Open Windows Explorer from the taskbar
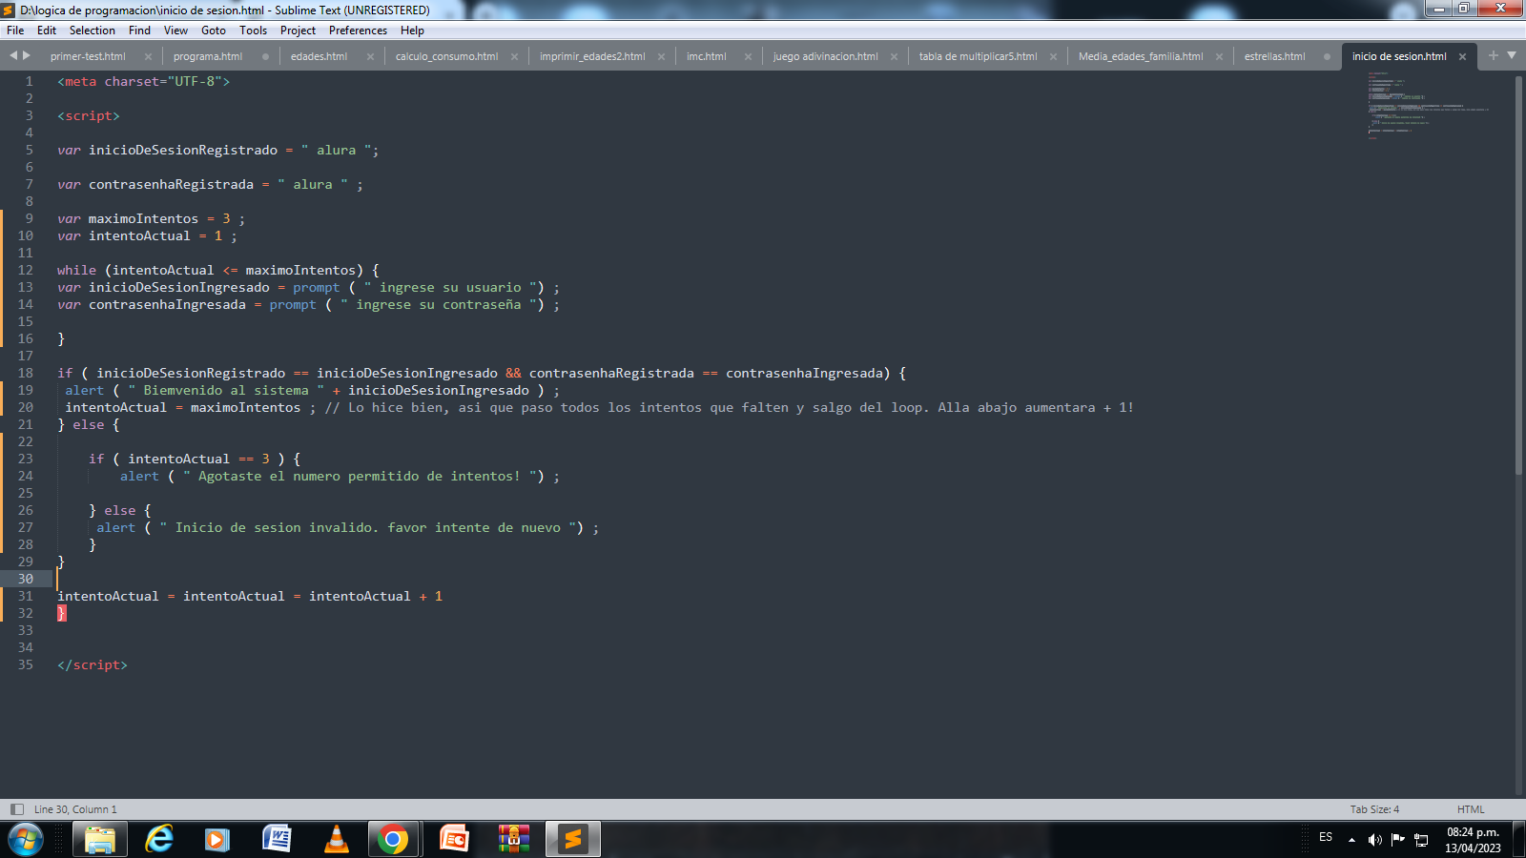This screenshot has width=1526, height=858. click(100, 840)
